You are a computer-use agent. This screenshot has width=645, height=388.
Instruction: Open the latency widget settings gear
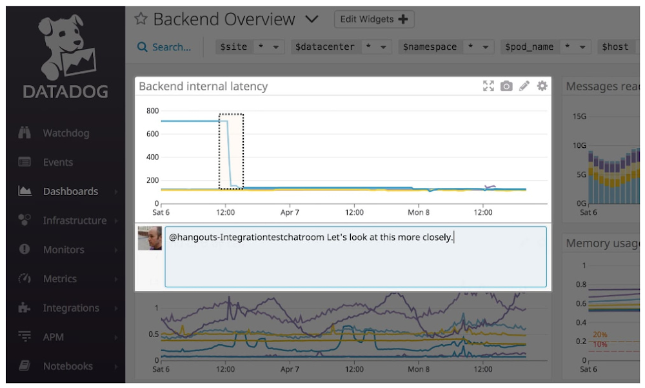pyautogui.click(x=542, y=87)
